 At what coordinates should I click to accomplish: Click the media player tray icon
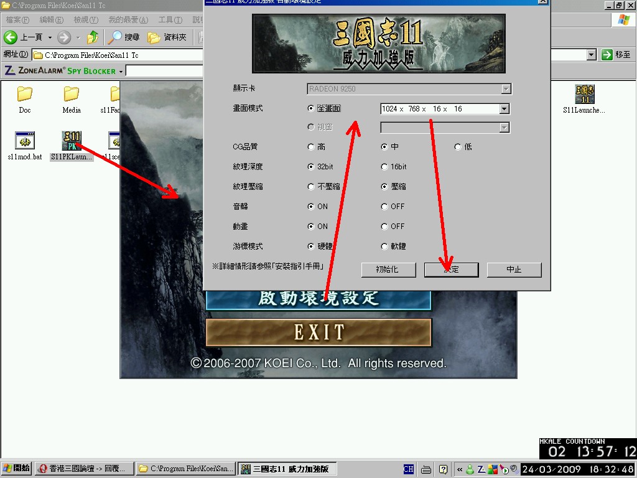(504, 469)
